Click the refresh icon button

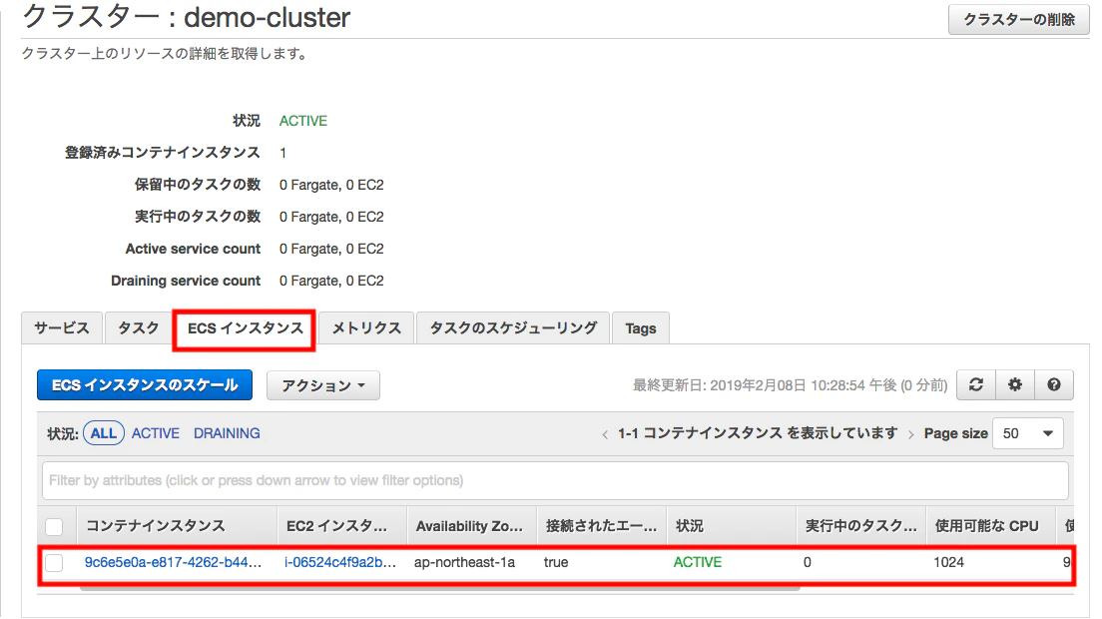[975, 385]
